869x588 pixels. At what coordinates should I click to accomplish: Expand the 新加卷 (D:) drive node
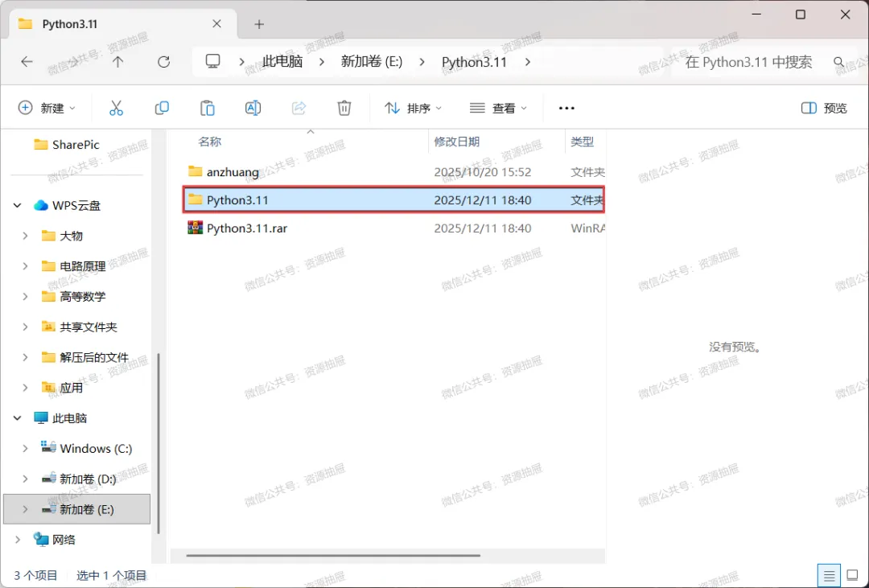(x=25, y=479)
